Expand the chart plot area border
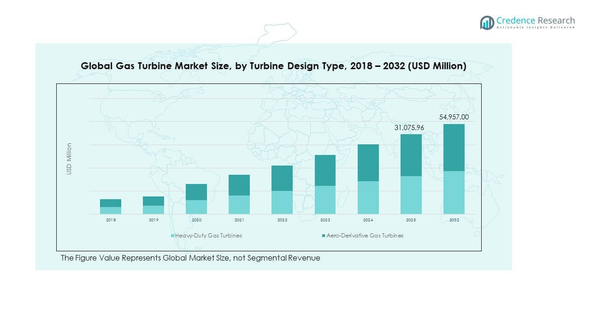Viewport: 590px width, 332px height. 269,83
